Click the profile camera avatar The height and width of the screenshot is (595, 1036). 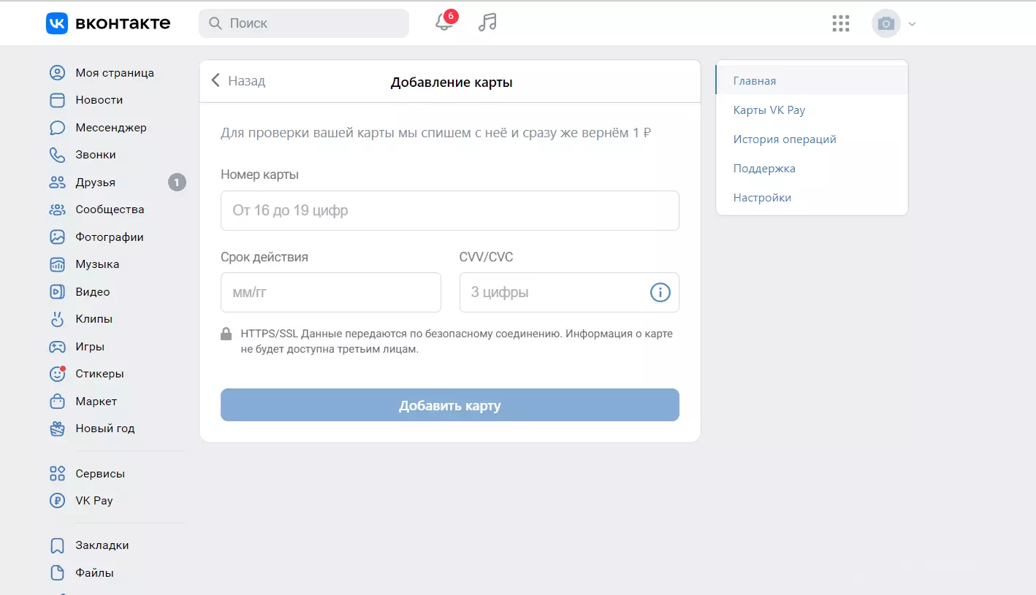[x=886, y=23]
